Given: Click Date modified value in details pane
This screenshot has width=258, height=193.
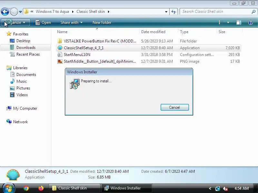Looking at the screenshot, I should tap(113, 171).
